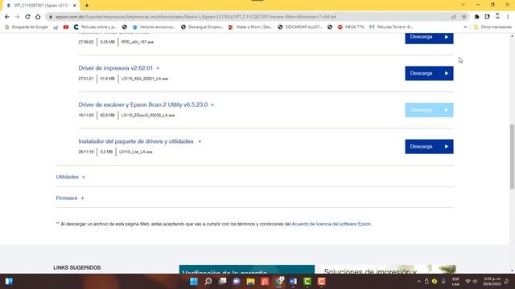515x289 pixels.
Task: Switch the ESP LAA input language
Action: click(x=455, y=282)
